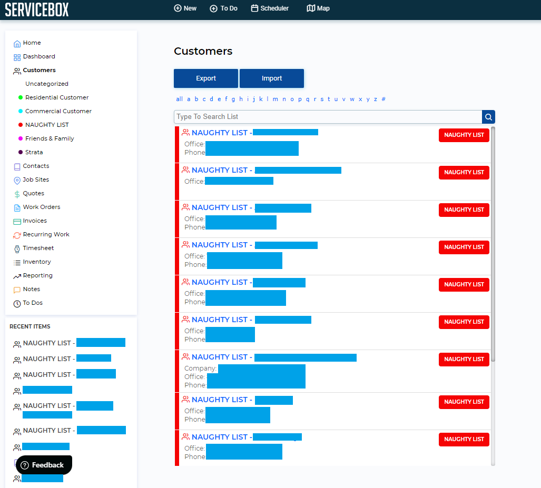Click the Work Orders document icon

tap(17, 208)
